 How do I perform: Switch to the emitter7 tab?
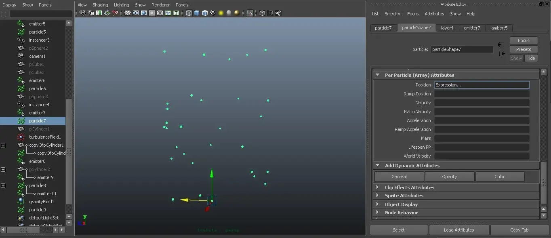472,28
